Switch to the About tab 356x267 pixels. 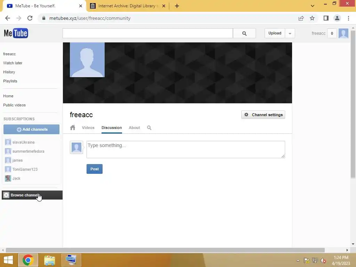coord(135,128)
